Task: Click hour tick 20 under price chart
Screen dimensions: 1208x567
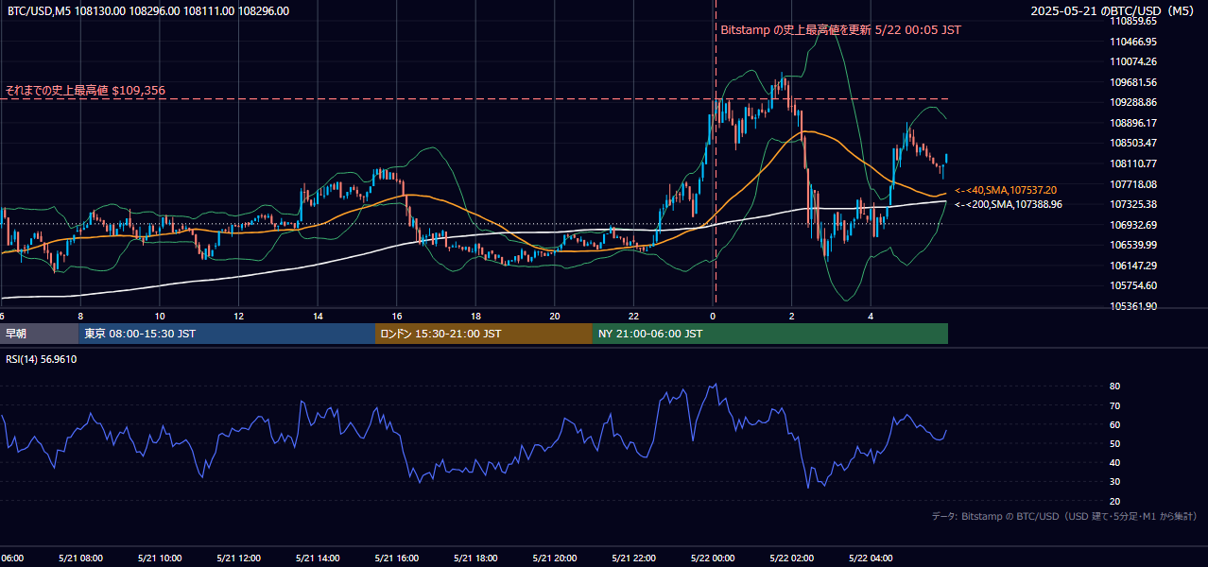Action: (x=555, y=317)
